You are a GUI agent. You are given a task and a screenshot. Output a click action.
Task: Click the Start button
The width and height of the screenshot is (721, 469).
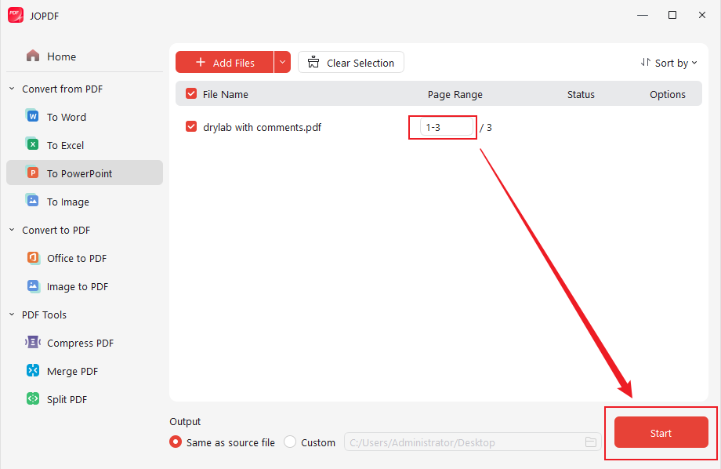661,433
